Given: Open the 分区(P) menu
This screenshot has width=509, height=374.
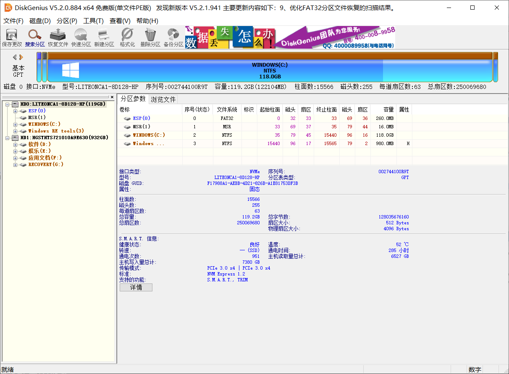Looking at the screenshot, I should [67, 21].
